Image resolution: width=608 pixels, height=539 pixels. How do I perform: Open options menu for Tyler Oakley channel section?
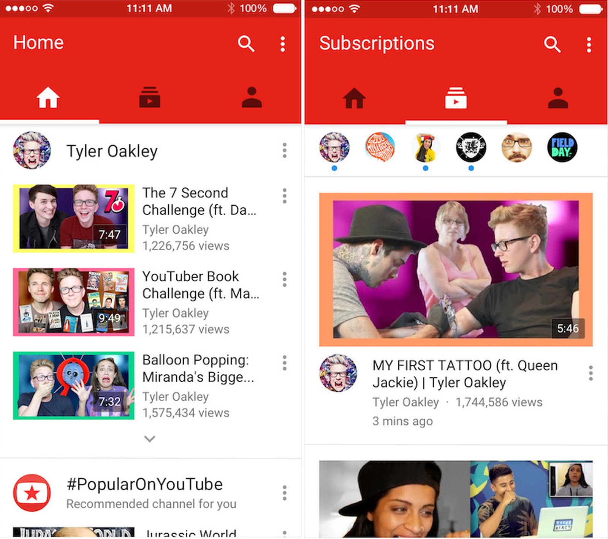click(284, 151)
